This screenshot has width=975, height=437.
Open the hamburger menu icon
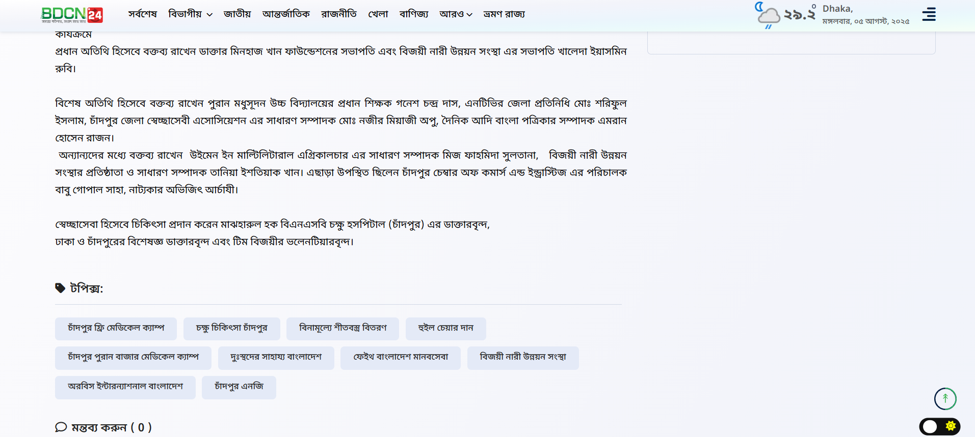929,14
